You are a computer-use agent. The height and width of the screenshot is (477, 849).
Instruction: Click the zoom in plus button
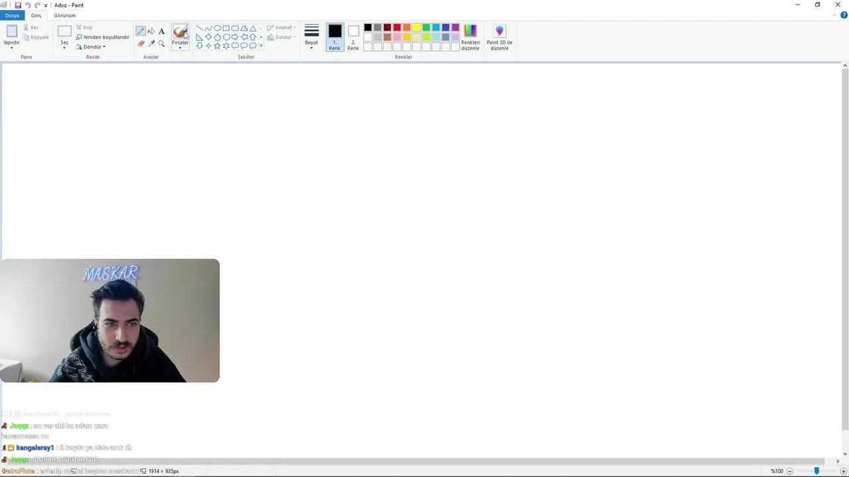coord(844,471)
